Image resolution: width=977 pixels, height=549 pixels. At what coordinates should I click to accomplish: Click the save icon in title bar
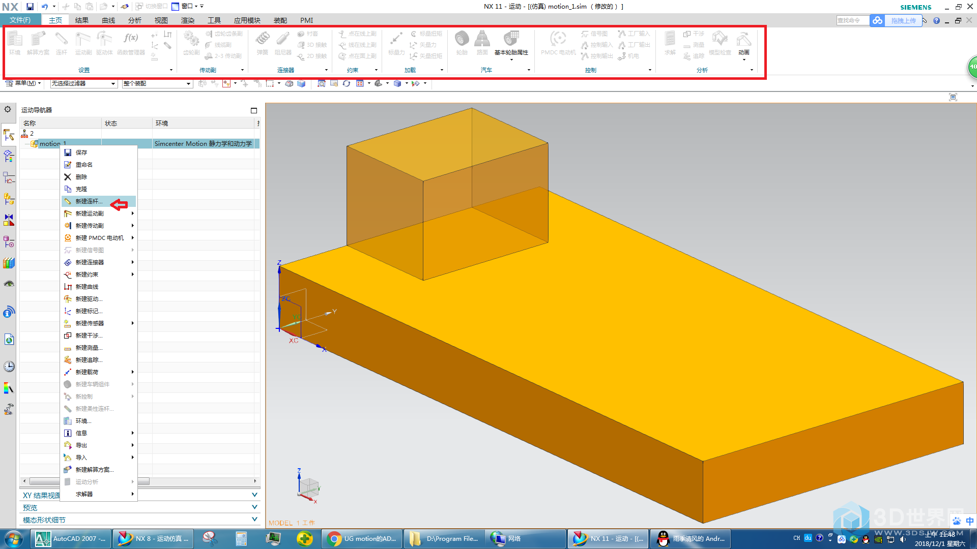click(x=30, y=7)
